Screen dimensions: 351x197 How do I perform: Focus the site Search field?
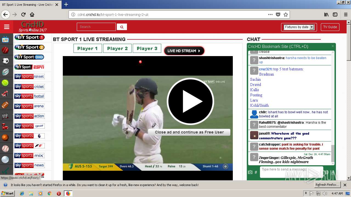[96, 27]
